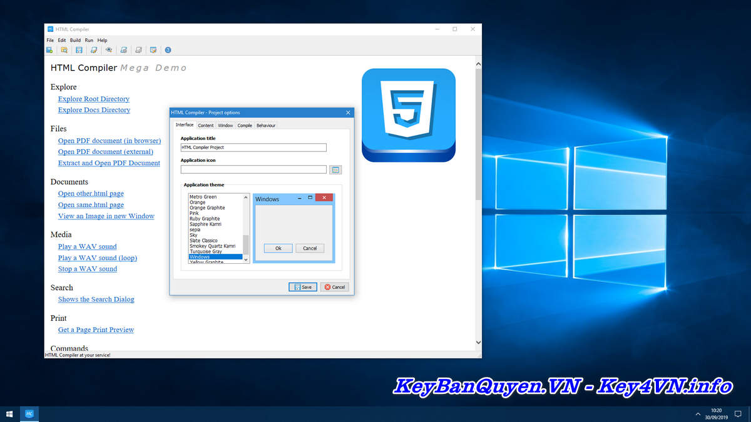Open the Explore Root Directory link

click(94, 99)
